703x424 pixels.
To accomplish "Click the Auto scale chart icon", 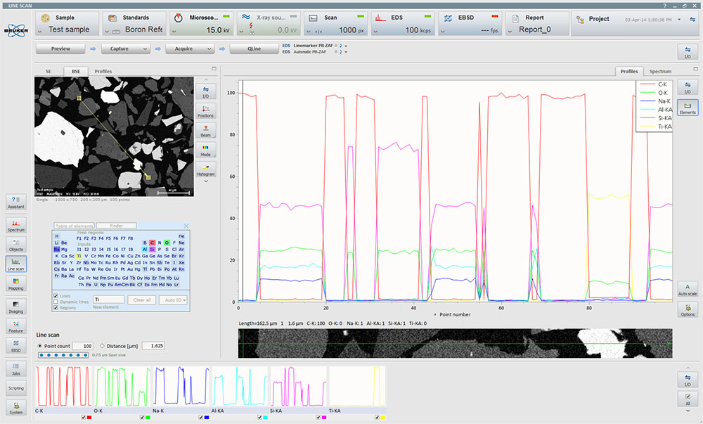I will click(687, 288).
